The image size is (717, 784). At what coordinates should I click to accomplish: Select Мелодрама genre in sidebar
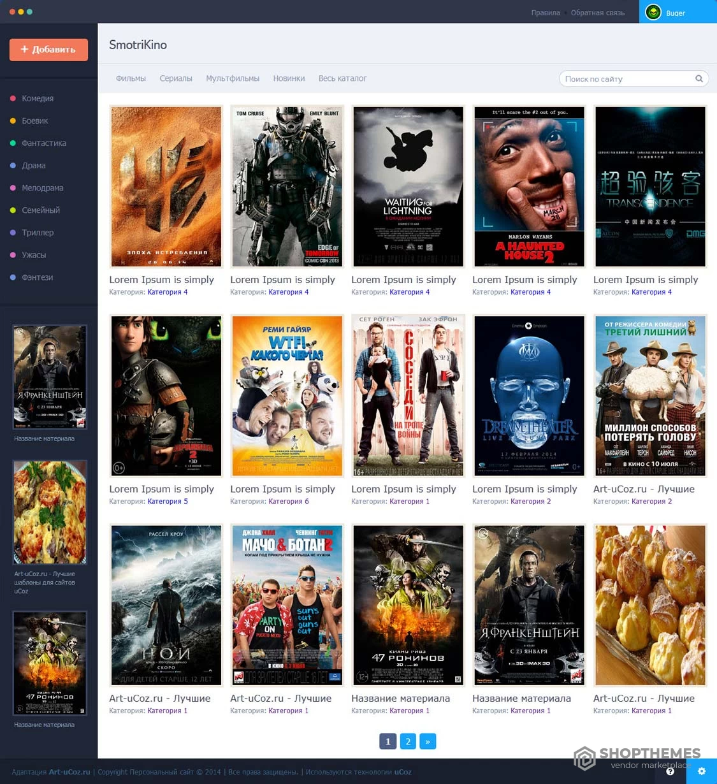click(x=43, y=187)
